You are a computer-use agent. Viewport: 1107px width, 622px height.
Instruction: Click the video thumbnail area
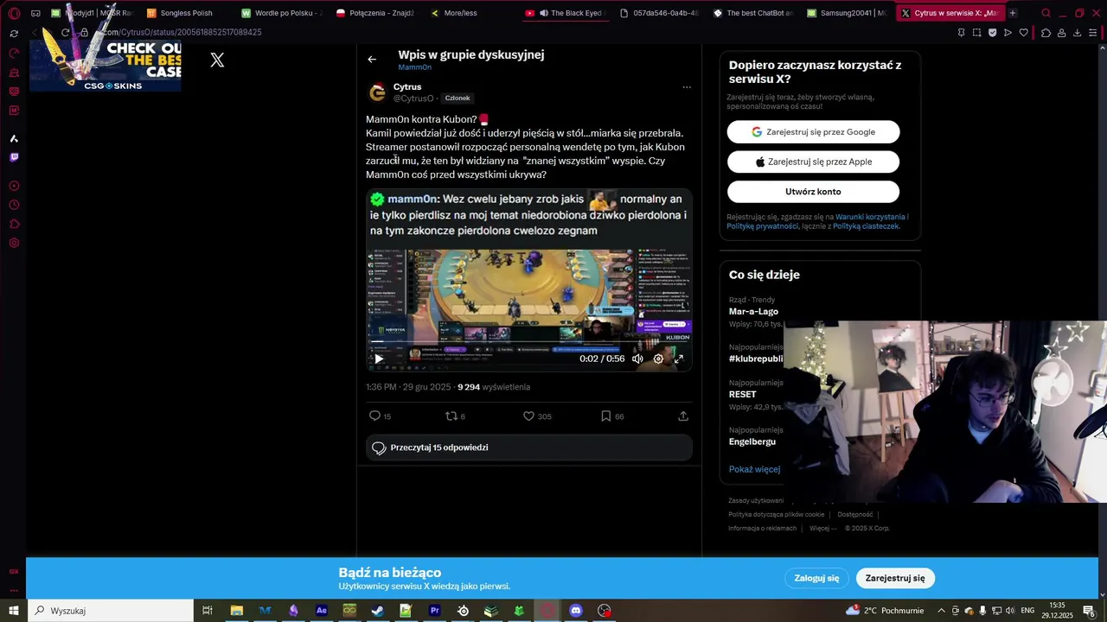(x=528, y=280)
